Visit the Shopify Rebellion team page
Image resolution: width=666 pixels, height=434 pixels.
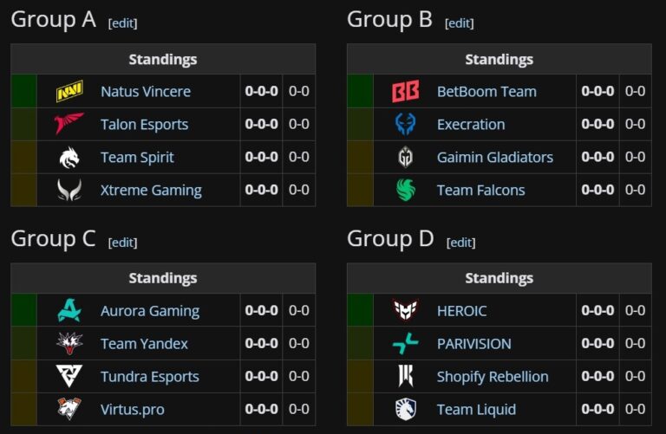(x=493, y=377)
